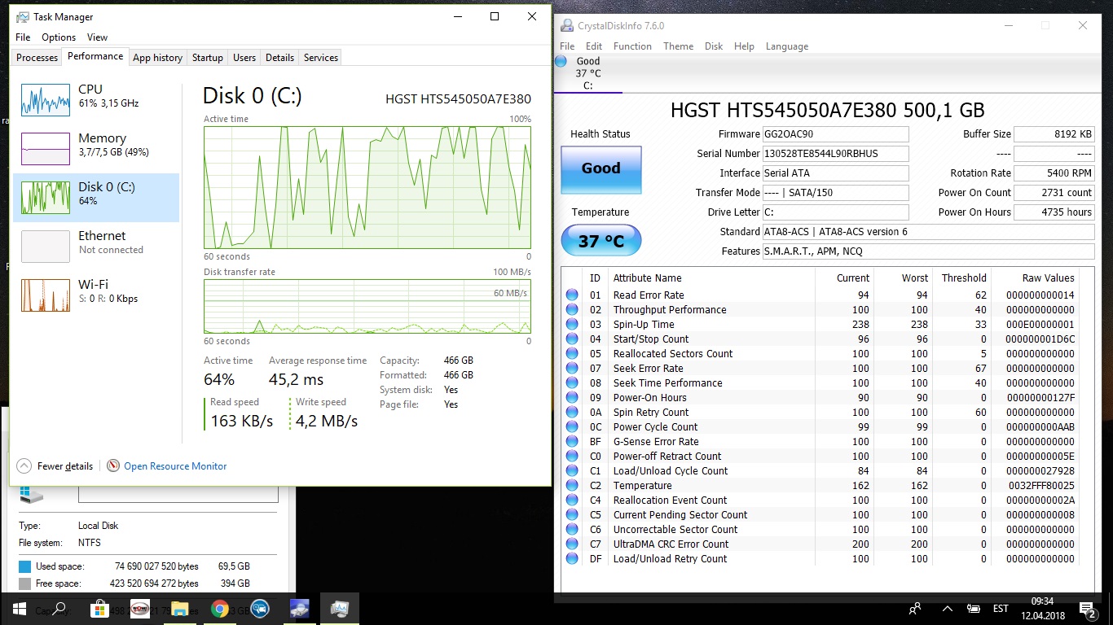Switch to the App history tab
Screen dimensions: 1113x625
click(x=157, y=58)
